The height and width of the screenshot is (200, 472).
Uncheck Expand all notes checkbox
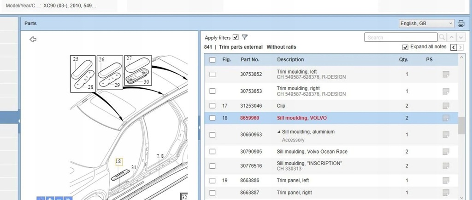(406, 47)
